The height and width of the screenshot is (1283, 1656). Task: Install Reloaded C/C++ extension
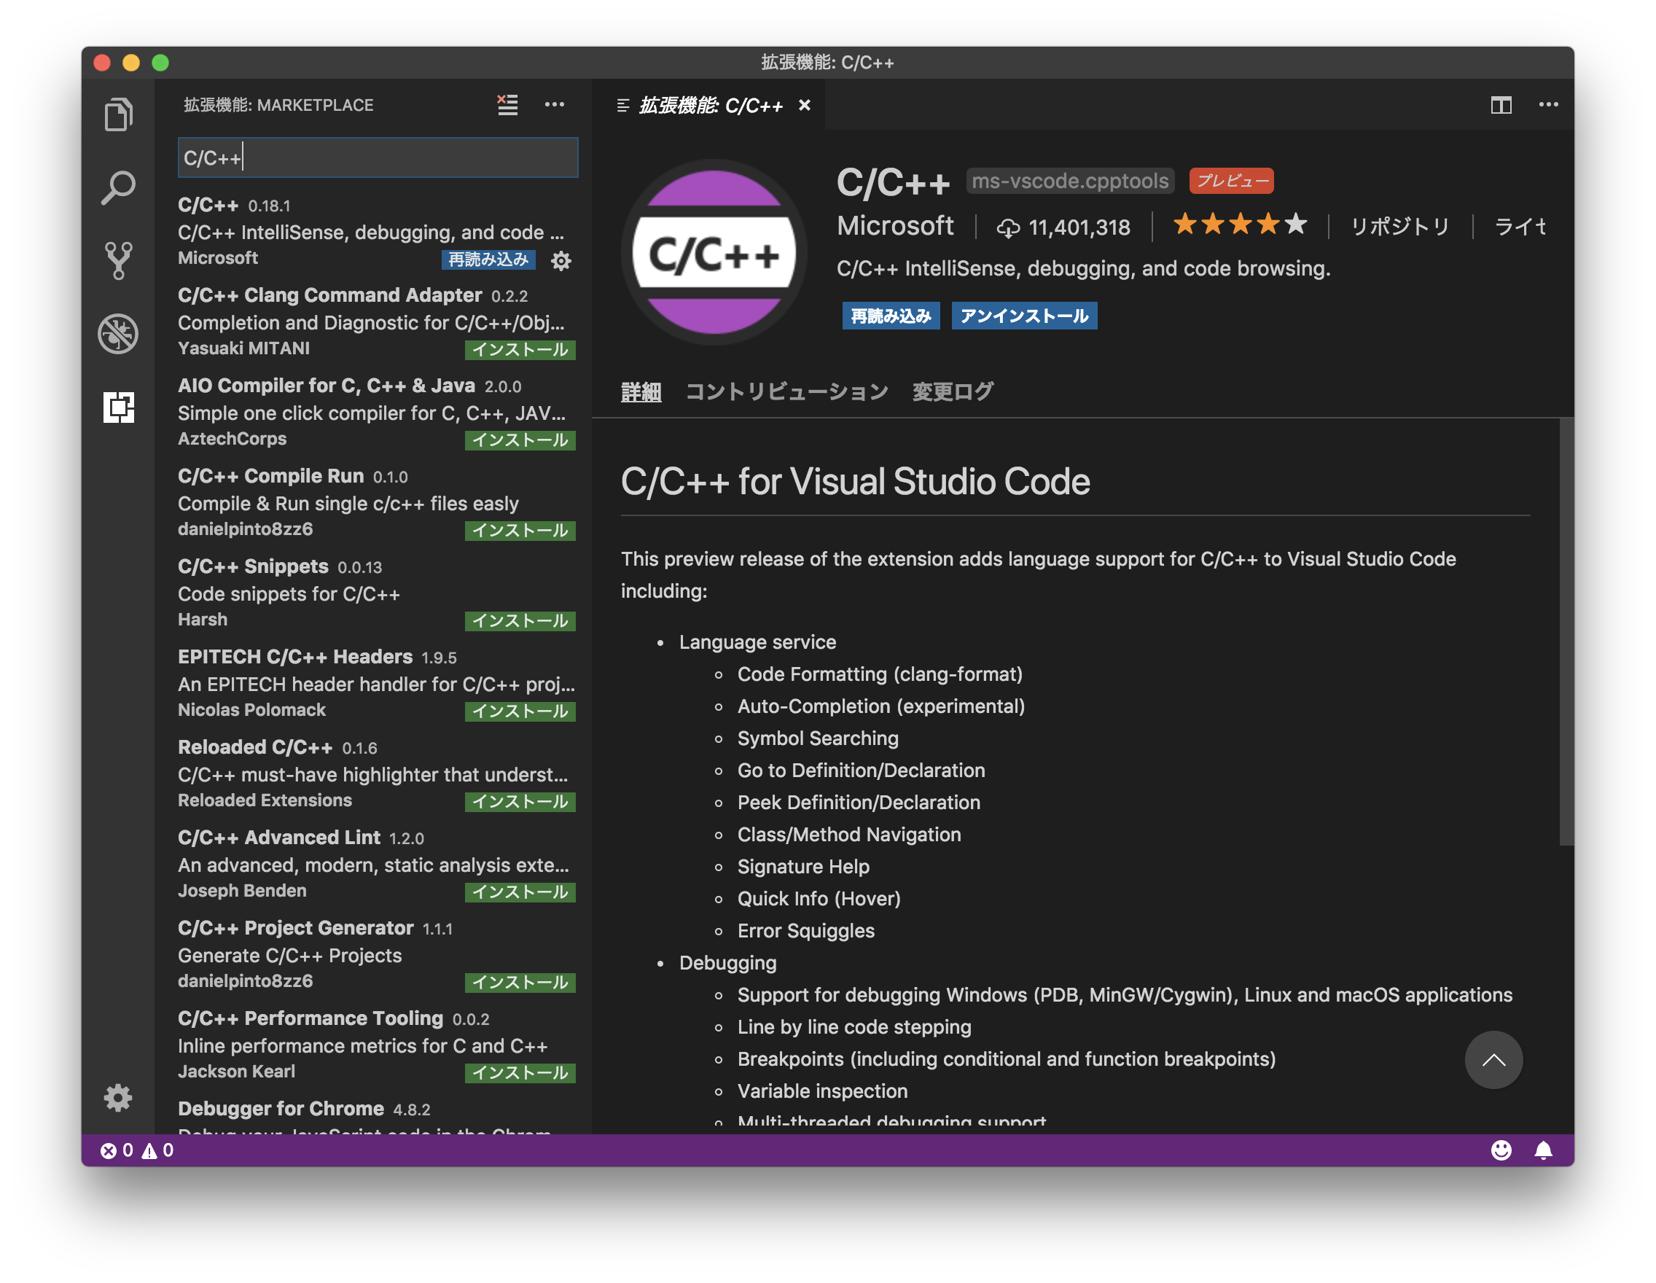tap(520, 801)
